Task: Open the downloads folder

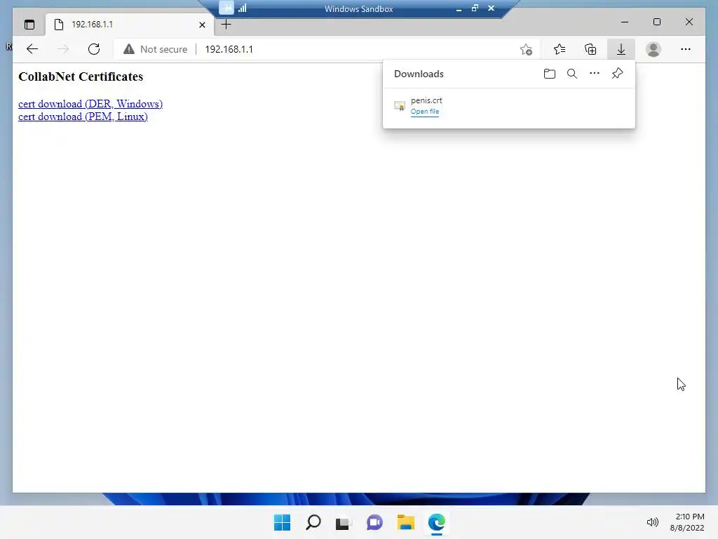Action: coord(550,74)
